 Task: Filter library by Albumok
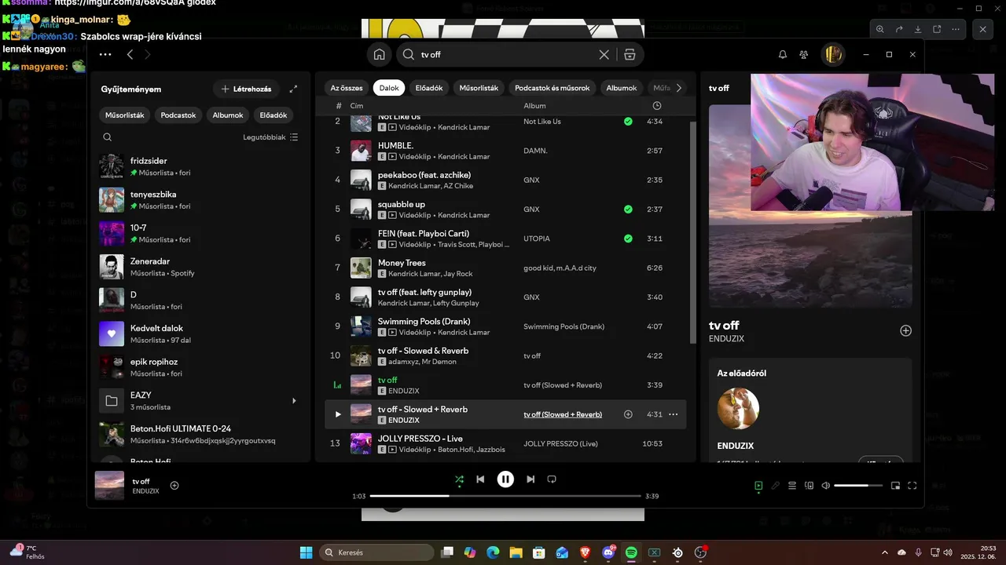pos(228,115)
